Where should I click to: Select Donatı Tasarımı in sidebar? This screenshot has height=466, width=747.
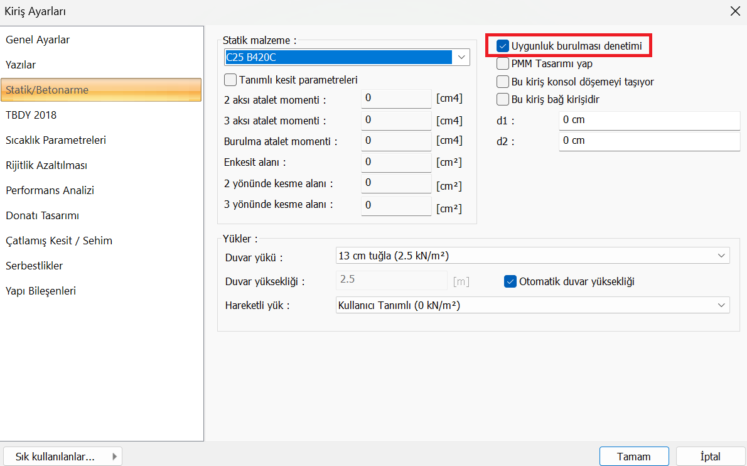pos(43,215)
